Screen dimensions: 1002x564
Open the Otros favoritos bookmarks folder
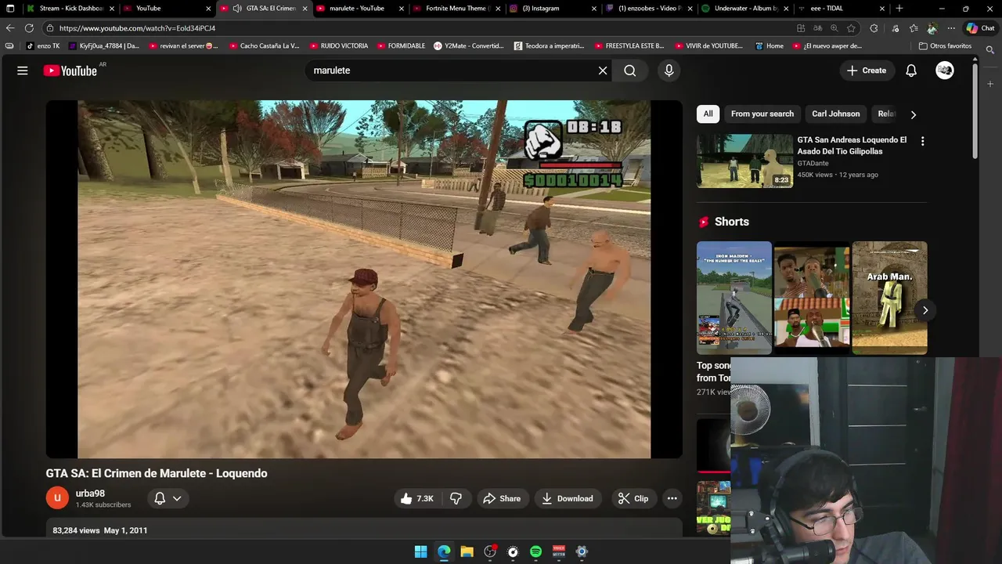945,46
